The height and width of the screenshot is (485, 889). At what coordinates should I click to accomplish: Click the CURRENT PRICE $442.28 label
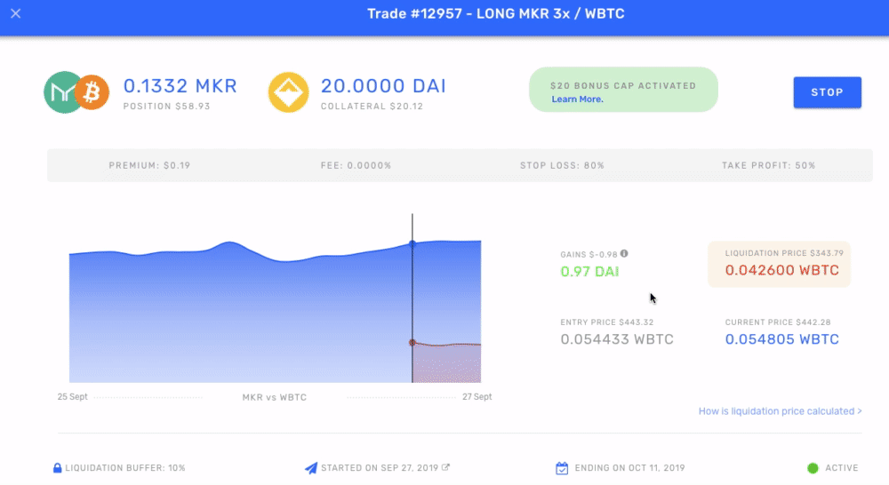pyautogui.click(x=777, y=322)
